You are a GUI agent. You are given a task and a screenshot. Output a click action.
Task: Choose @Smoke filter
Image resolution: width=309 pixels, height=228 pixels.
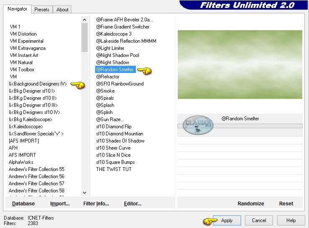point(105,91)
